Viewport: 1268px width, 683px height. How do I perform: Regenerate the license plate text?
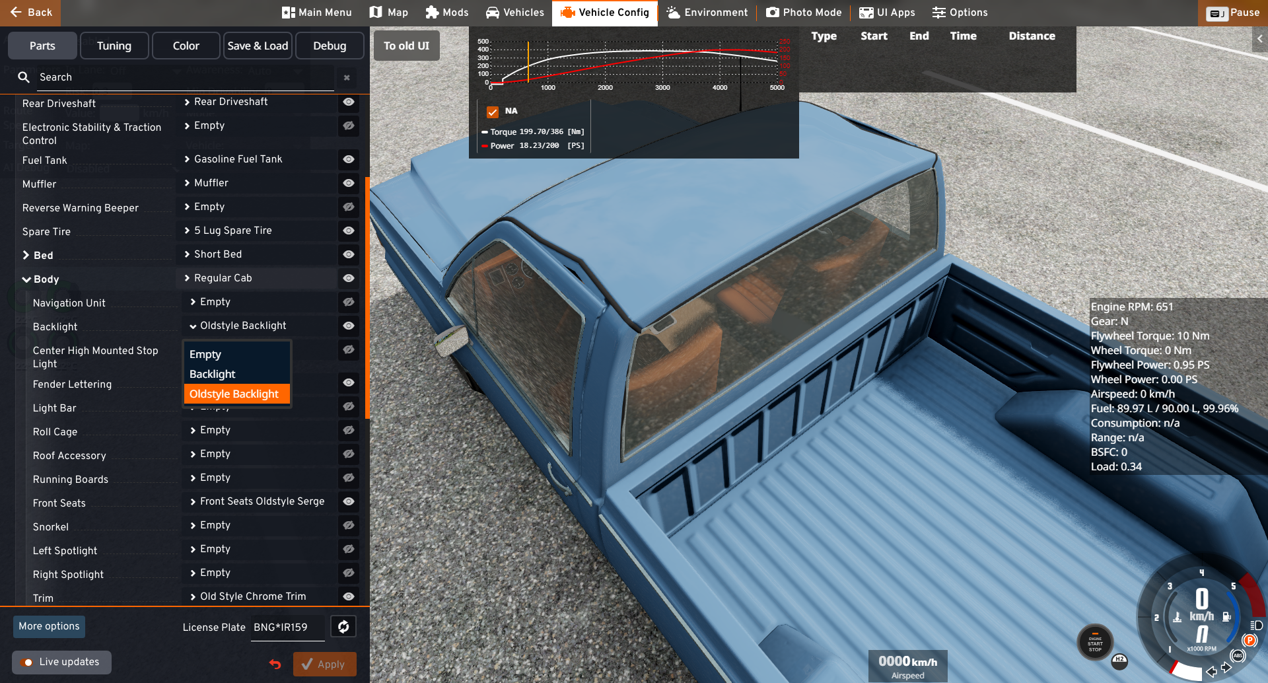pyautogui.click(x=343, y=626)
